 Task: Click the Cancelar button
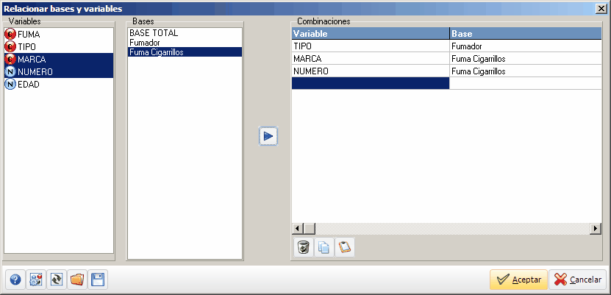click(577, 280)
